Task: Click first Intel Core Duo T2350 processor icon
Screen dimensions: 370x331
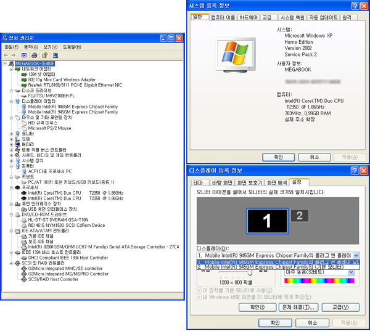Action: 23,193
